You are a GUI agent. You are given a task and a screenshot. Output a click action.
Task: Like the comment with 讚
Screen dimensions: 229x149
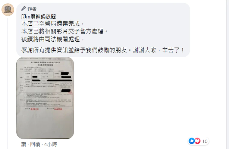pyautogui.click(x=24, y=144)
